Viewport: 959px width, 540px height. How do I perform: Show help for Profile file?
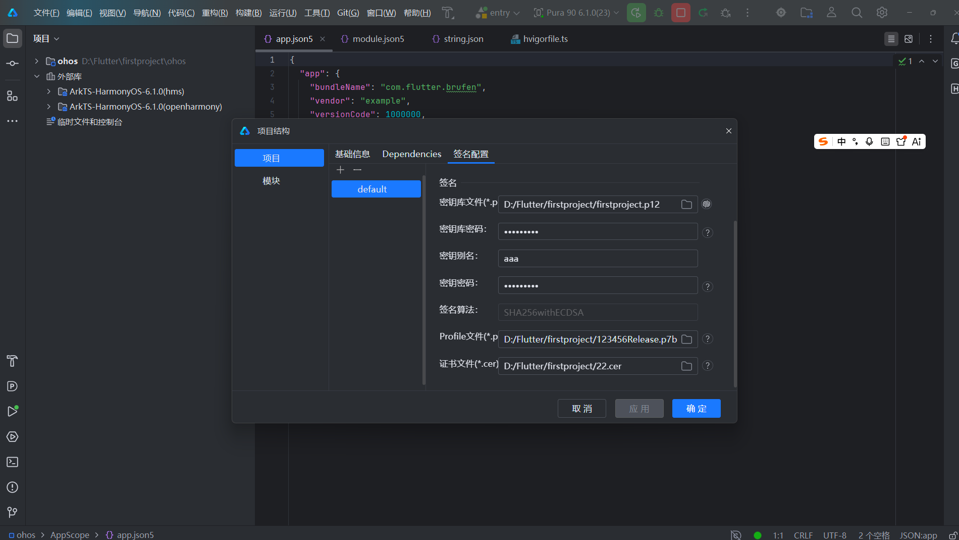(x=708, y=339)
